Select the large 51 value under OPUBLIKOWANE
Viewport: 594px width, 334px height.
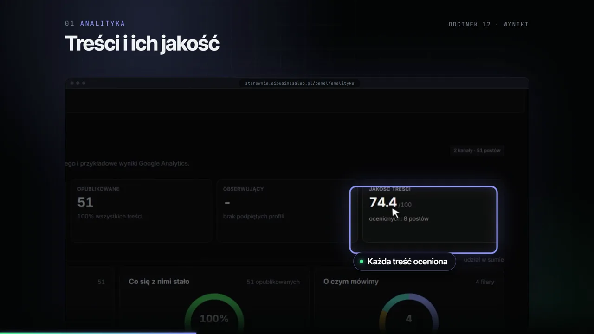[85, 202]
